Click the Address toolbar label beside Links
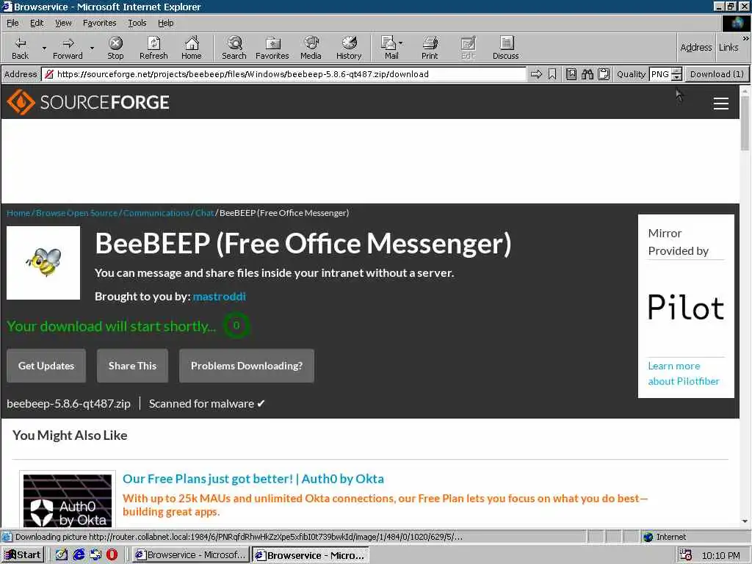The height and width of the screenshot is (564, 752). pos(696,47)
